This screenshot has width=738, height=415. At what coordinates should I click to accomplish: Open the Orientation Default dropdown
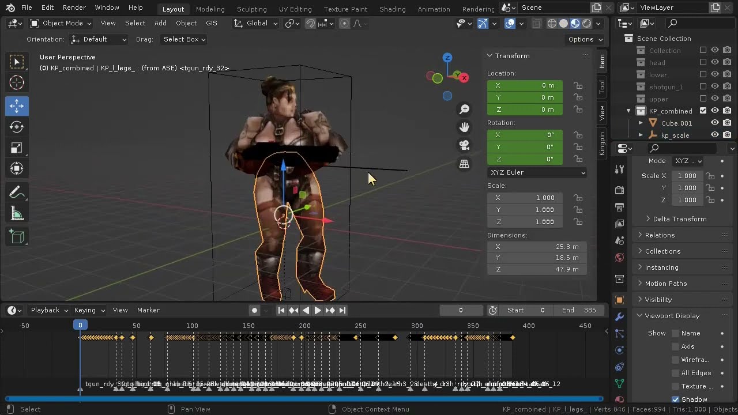98,39
